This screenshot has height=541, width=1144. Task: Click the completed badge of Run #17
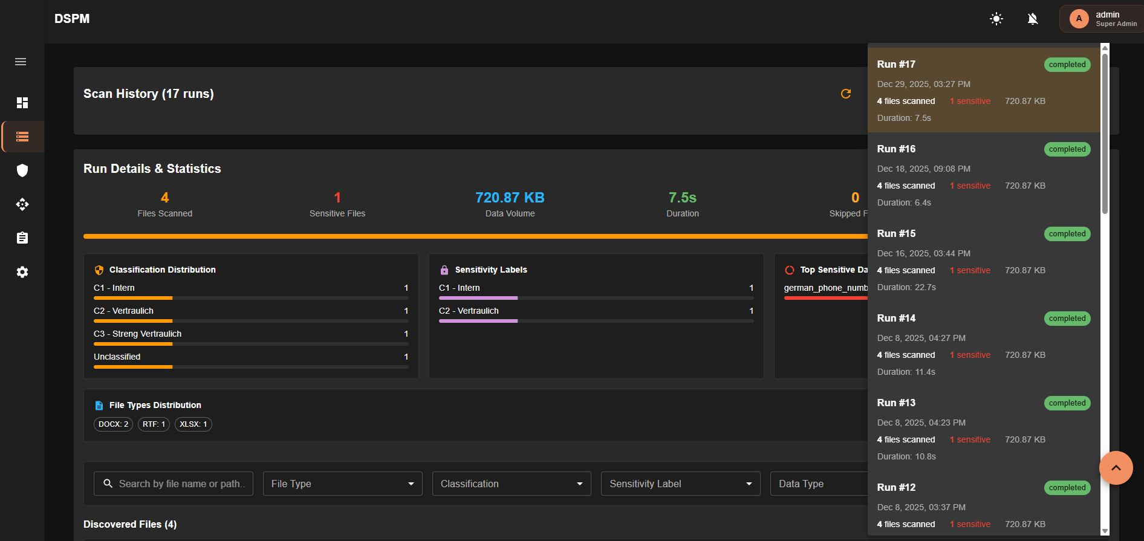[x=1067, y=65]
